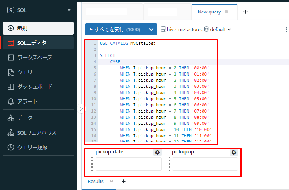Expand the Results tab dropdown chevron

coord(112,181)
